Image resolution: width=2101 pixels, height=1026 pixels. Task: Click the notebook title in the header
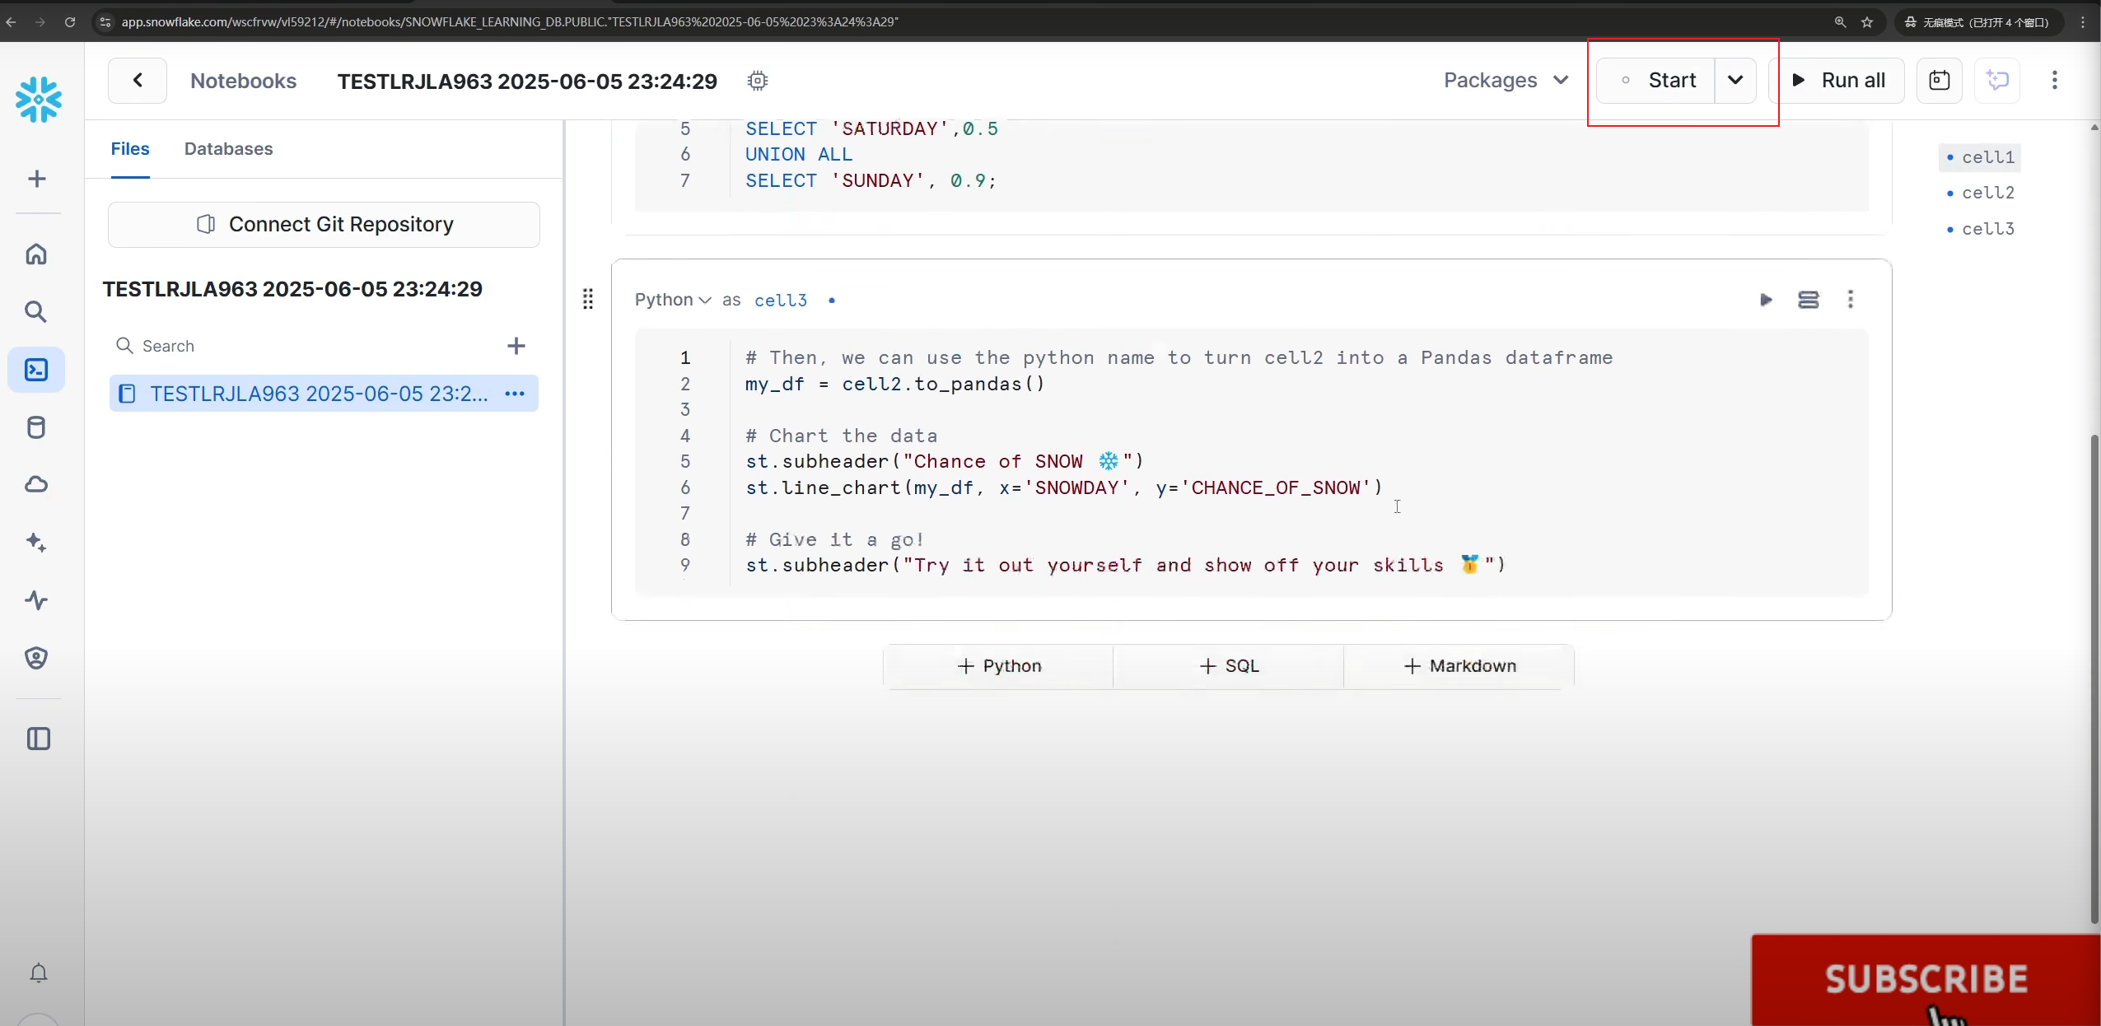click(527, 82)
